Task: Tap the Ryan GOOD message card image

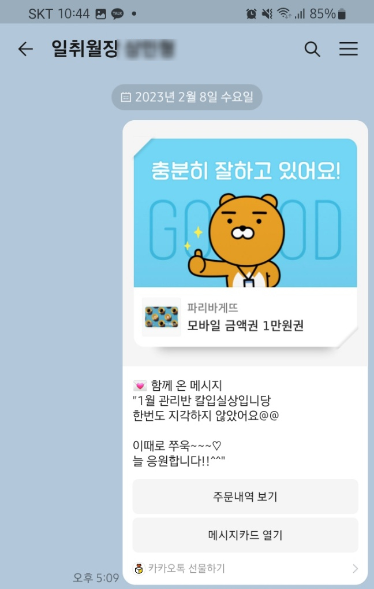Action: 245,213
